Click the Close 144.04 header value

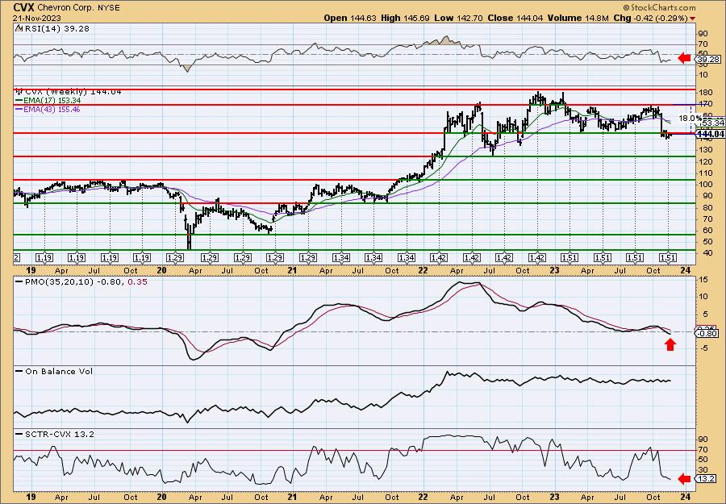click(515, 18)
